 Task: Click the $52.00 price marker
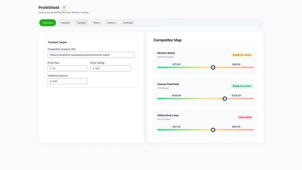(176, 127)
